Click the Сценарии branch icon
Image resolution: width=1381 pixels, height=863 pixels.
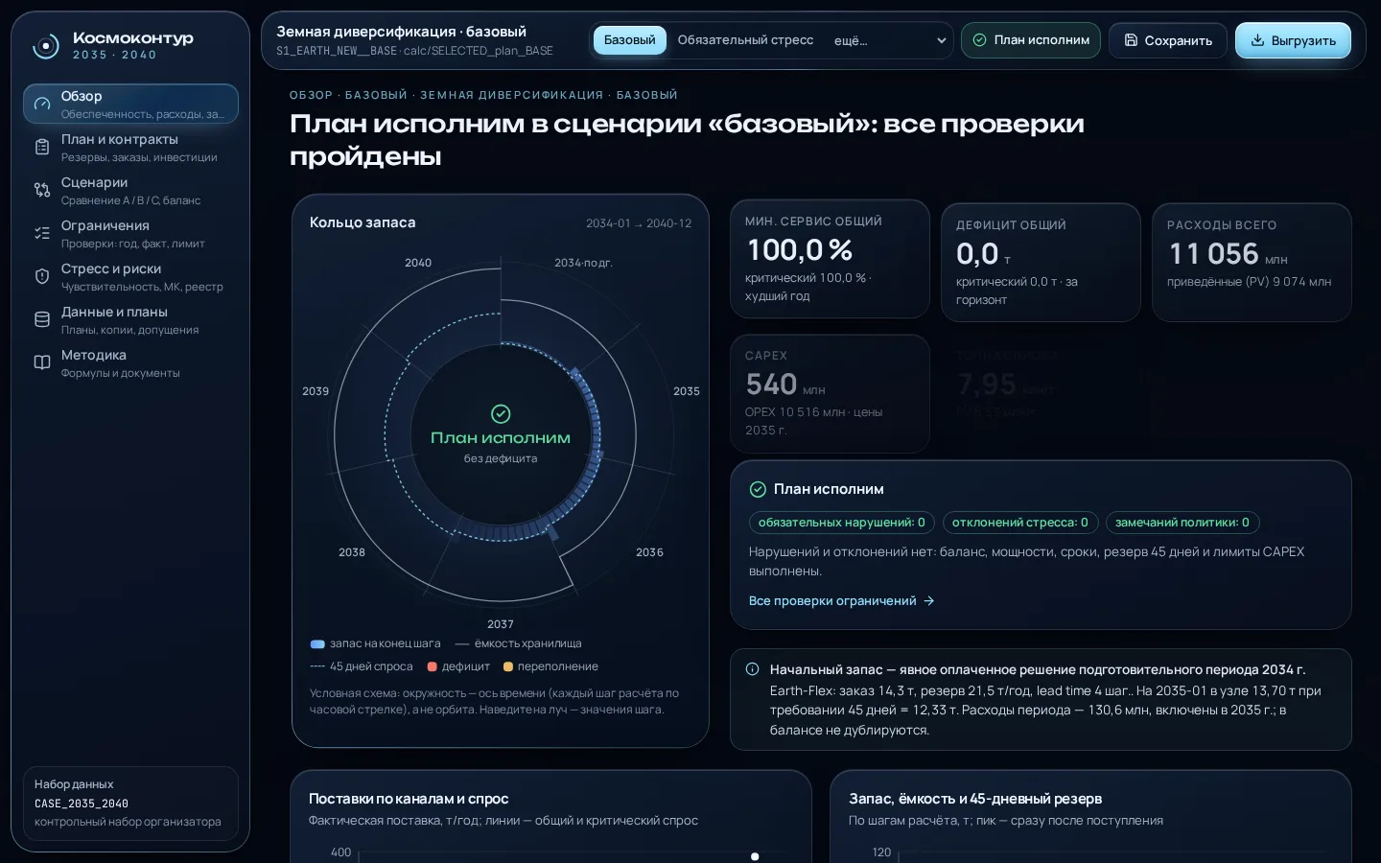point(42,190)
